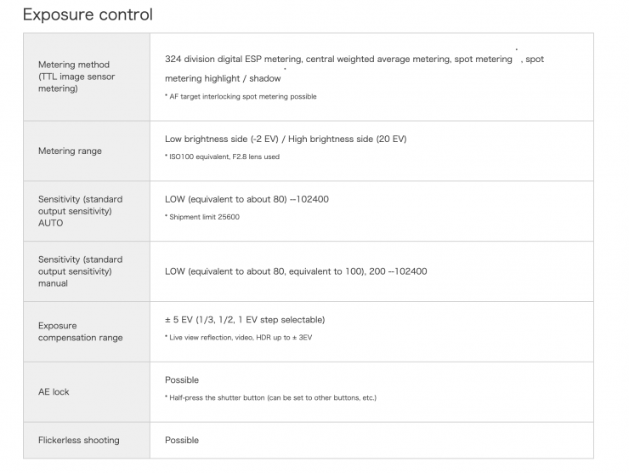Click the Exposure compensation range label

pyautogui.click(x=80, y=332)
